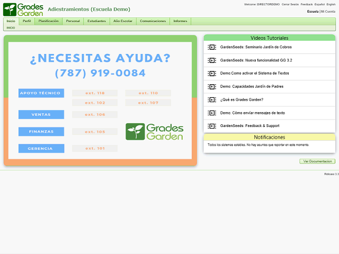Click video icon for Cómo enviar mensajes de texto
The width and height of the screenshot is (339, 254).
click(212, 113)
